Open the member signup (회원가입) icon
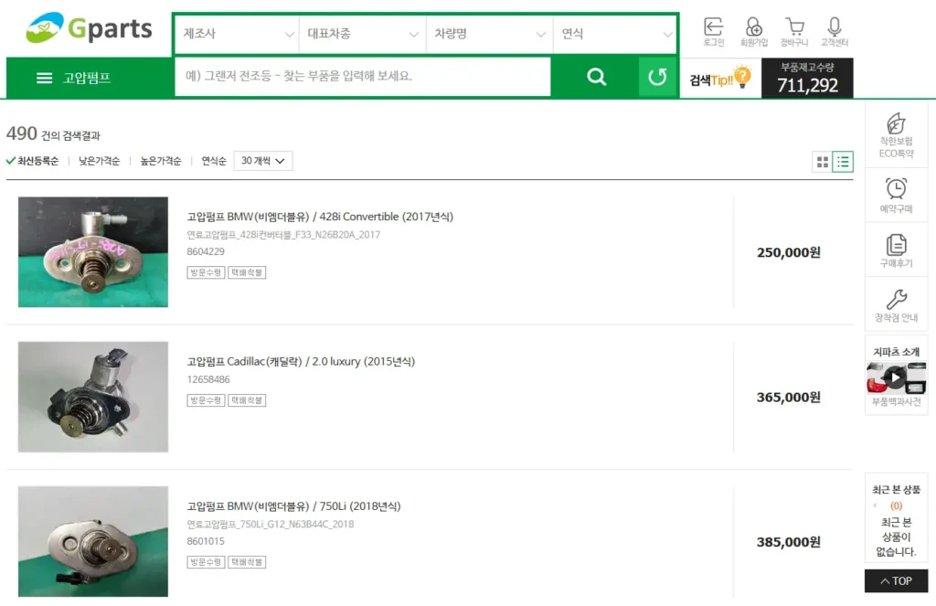Screen dimensions: 936x606 pos(753,28)
